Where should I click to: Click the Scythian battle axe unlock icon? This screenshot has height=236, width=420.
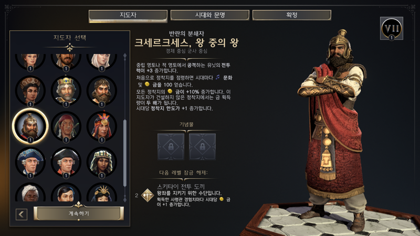[x=148, y=195]
